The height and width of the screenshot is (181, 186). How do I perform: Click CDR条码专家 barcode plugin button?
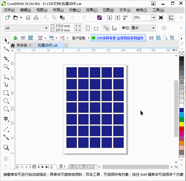point(118,38)
